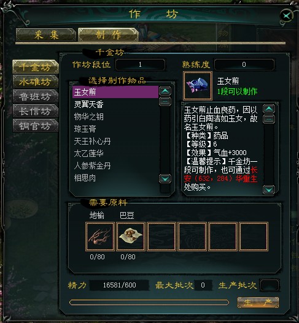Click item list scroll-up arrow icon
The width and height of the screenshot is (299, 323).
(165, 91)
